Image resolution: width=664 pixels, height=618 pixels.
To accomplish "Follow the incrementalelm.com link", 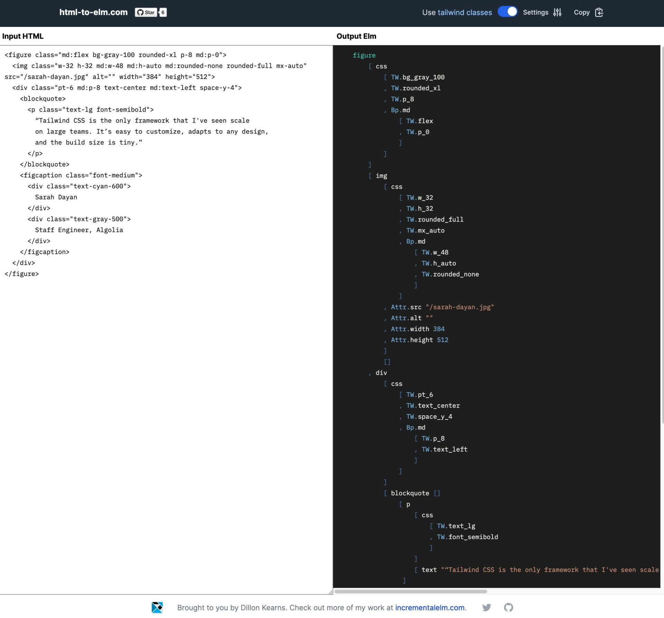I will (x=430, y=607).
